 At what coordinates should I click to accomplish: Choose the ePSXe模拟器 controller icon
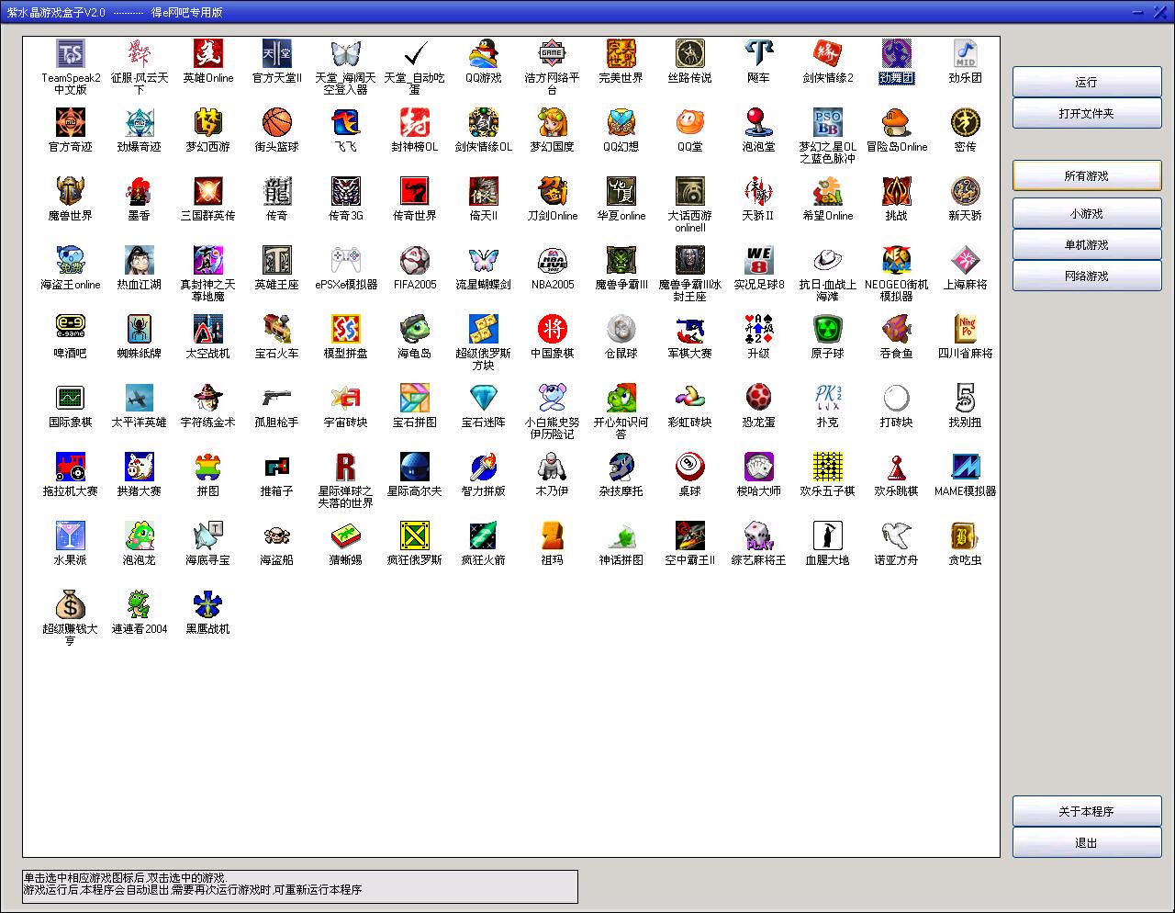pos(346,260)
